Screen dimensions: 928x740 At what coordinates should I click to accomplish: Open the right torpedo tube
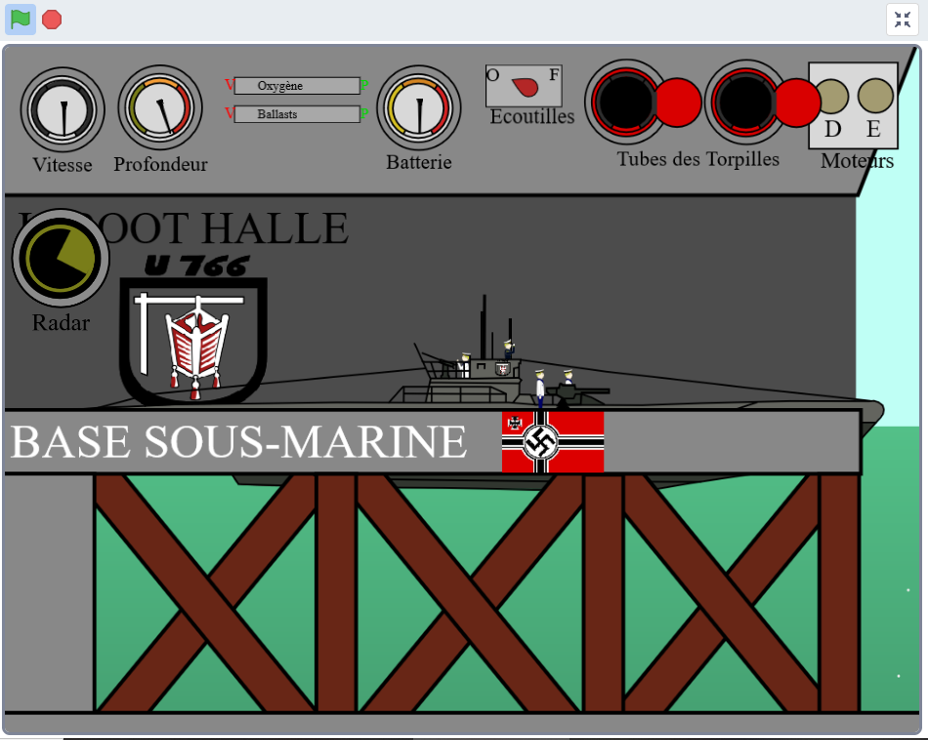pyautogui.click(x=746, y=101)
